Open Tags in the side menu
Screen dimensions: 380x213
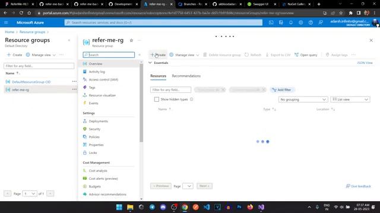coord(92,88)
